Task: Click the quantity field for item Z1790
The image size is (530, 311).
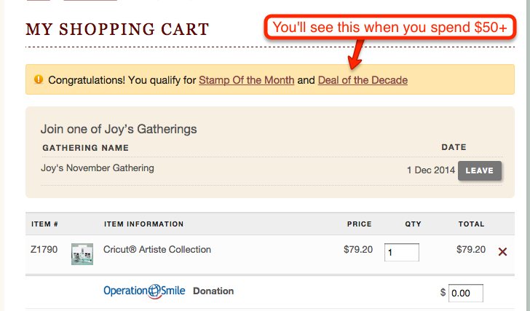Action: (x=402, y=252)
